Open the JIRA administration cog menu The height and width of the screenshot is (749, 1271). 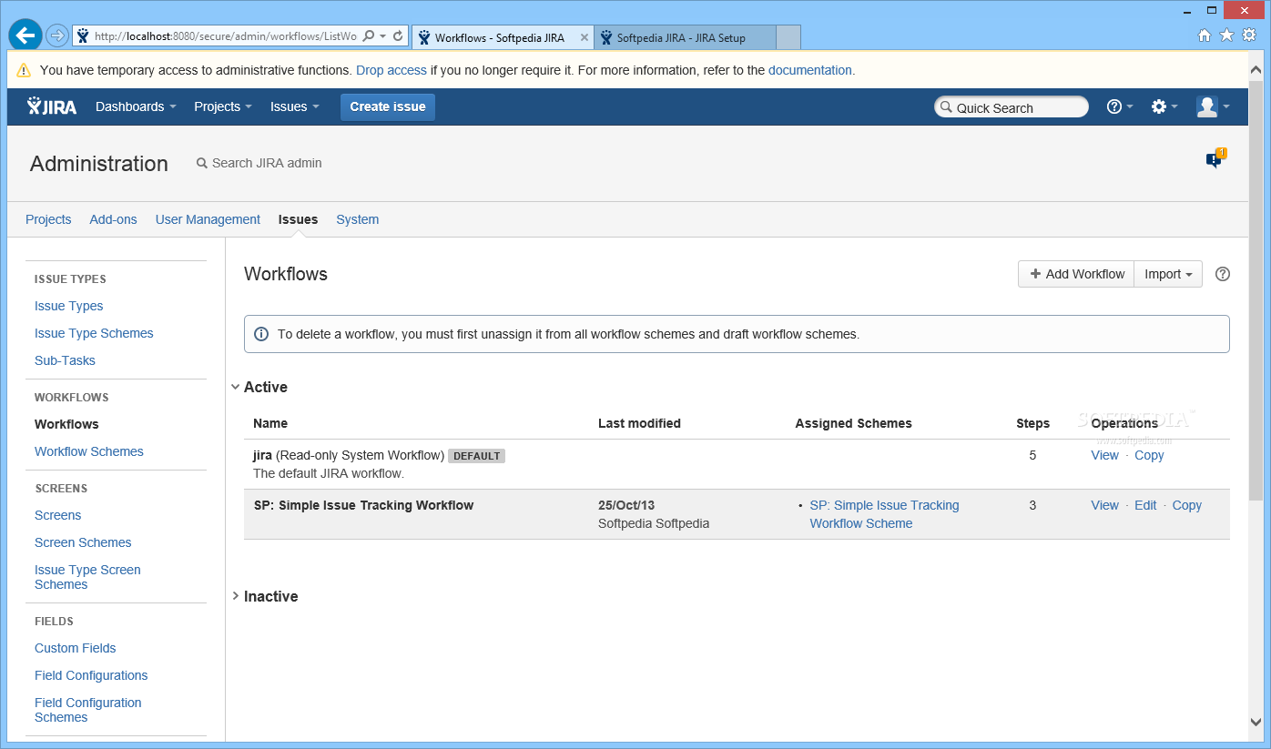pos(1164,106)
